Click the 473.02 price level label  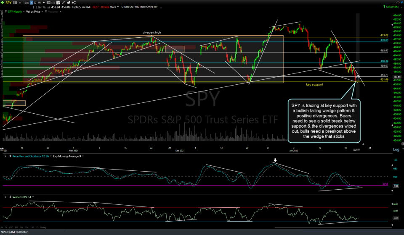(x=384, y=35)
